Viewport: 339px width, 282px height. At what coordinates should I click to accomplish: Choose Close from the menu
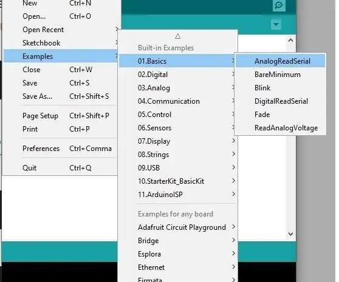tap(61, 70)
